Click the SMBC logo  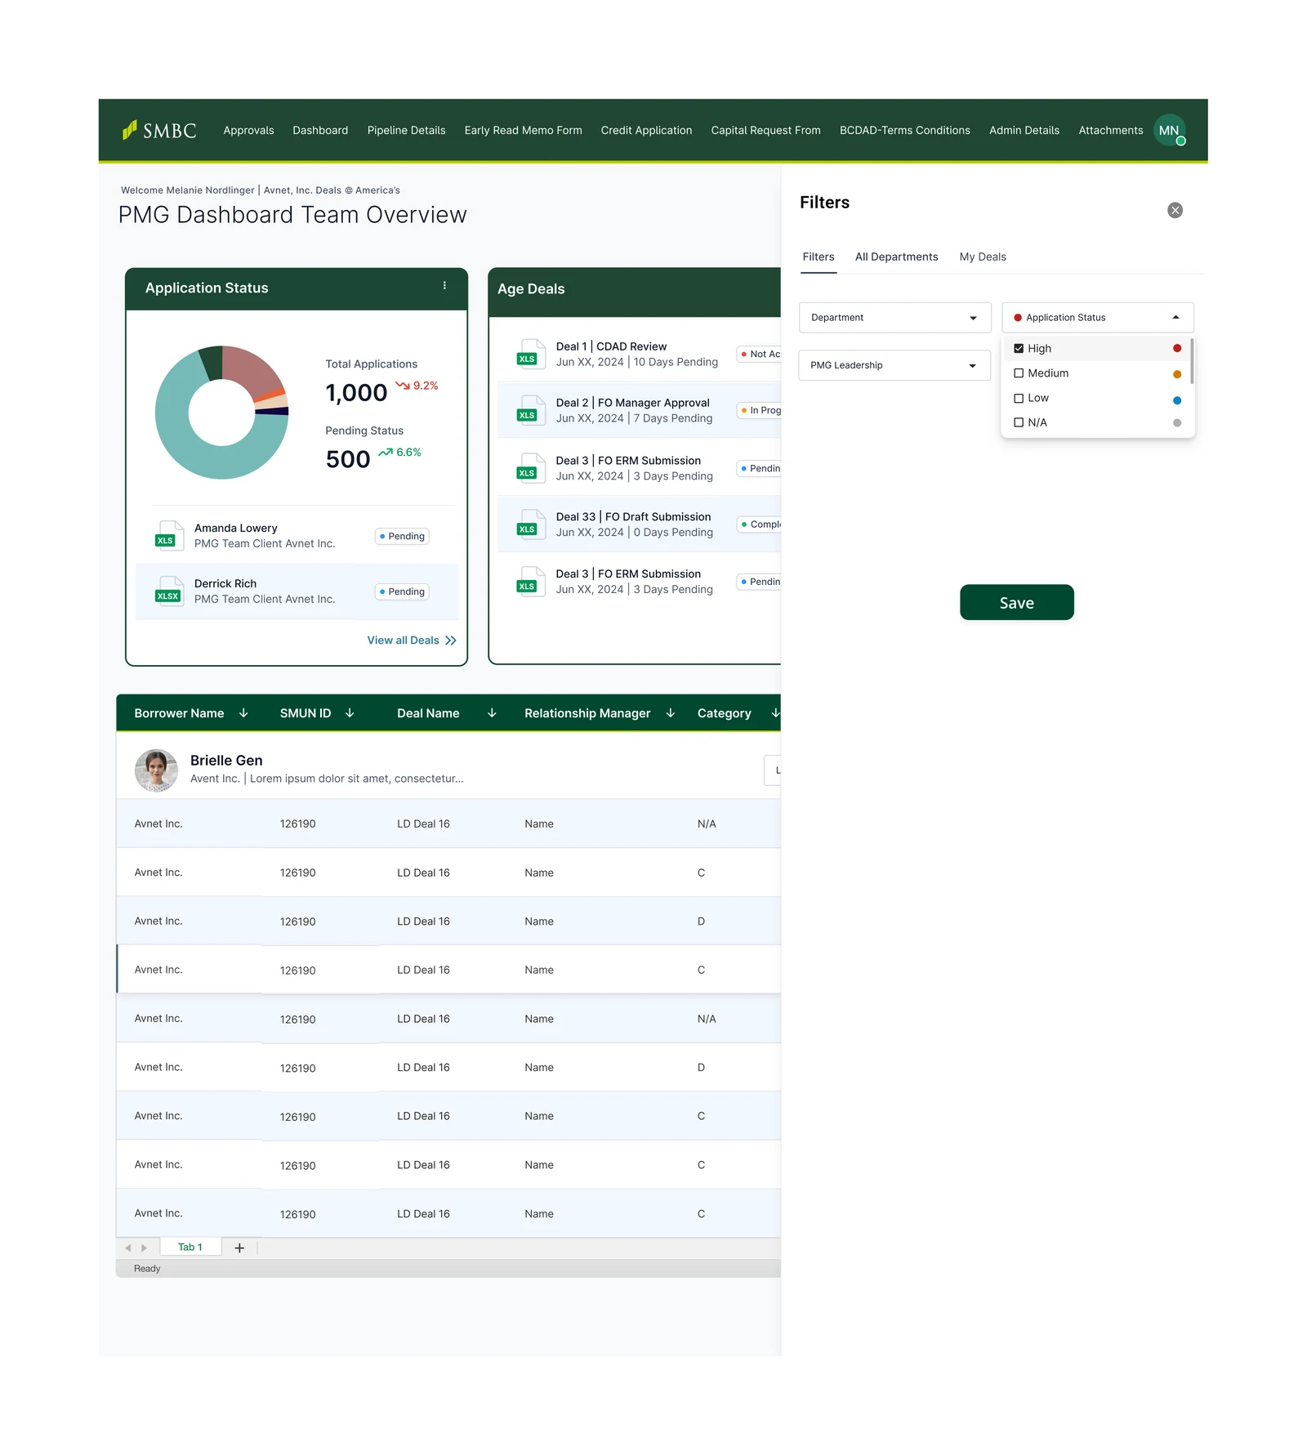159,130
